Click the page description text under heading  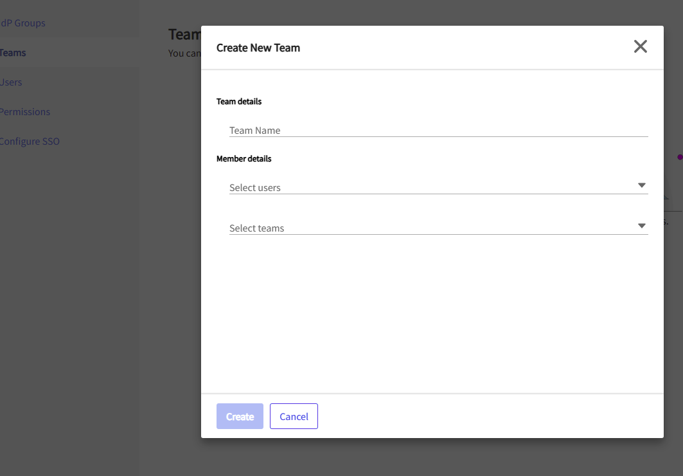pyautogui.click(x=185, y=53)
